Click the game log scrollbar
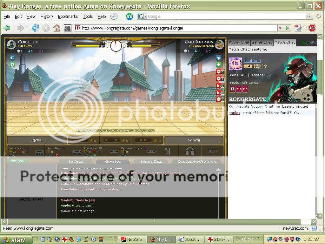The image size is (325, 244). [x=218, y=193]
